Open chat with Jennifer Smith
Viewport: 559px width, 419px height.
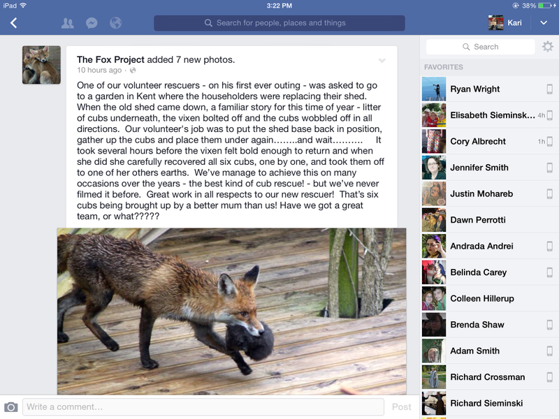tap(491, 168)
